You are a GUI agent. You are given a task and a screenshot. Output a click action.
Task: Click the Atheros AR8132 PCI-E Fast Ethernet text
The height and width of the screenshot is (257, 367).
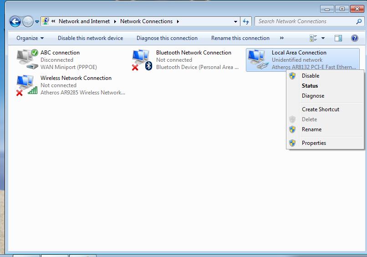pos(314,67)
